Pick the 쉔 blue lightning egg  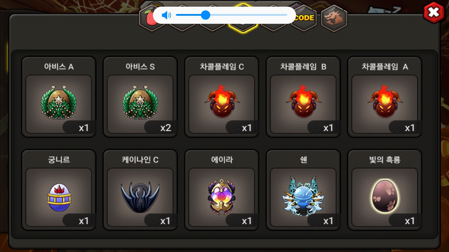pos(303,196)
